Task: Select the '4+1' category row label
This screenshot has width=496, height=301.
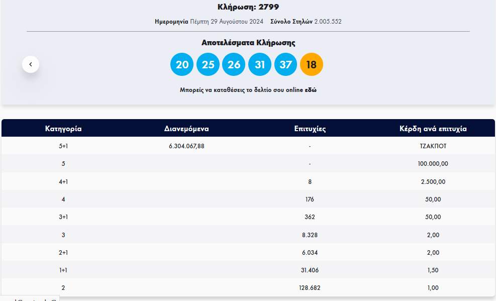Action: coord(63,182)
